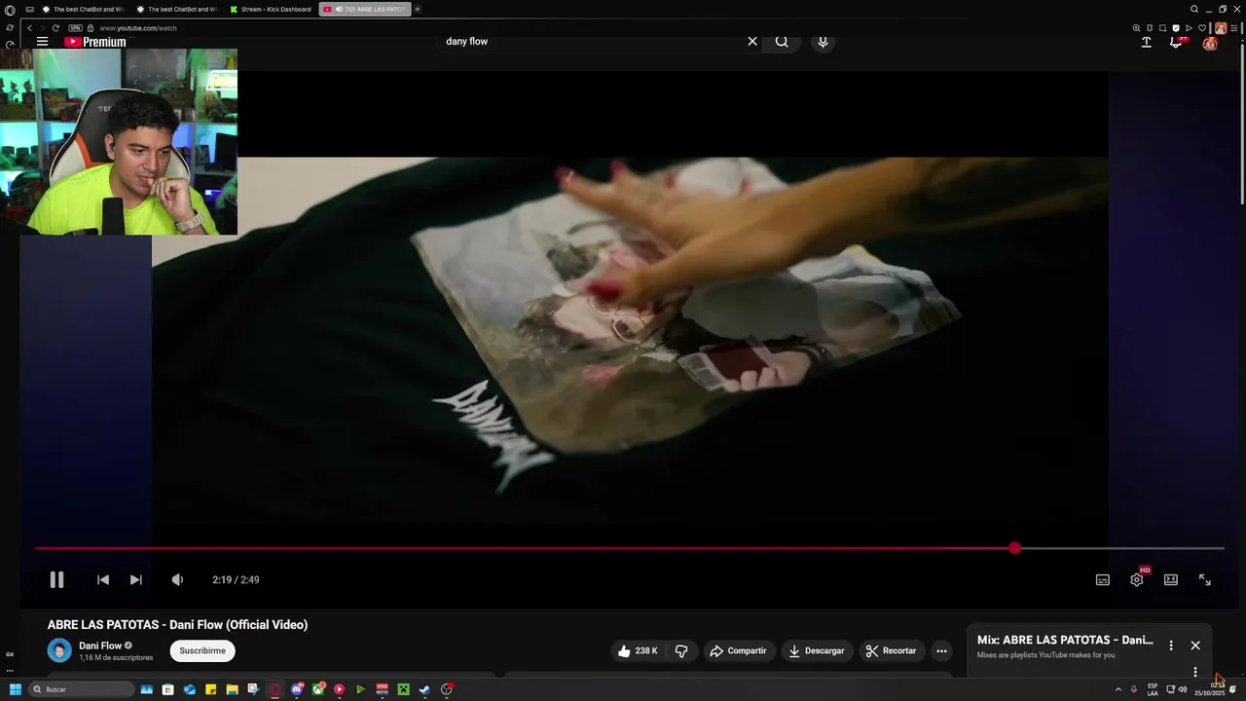The width and height of the screenshot is (1246, 701).
Task: Go back in browser history
Action: 30,28
